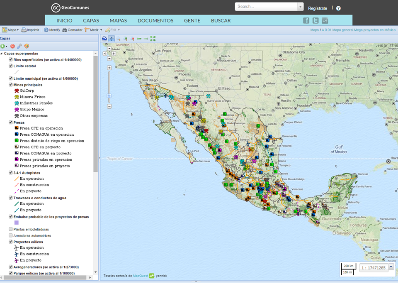The width and height of the screenshot is (398, 284).
Task: Toggle Limite municipal layer checkbox
Action: click(x=10, y=78)
